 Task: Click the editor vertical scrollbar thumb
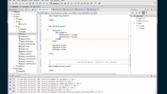130,61
